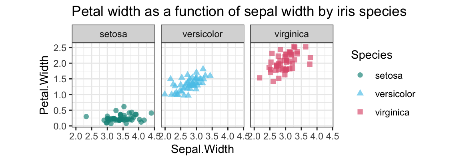
Task: Select the leftmost virginica square point
Action: coord(259,78)
